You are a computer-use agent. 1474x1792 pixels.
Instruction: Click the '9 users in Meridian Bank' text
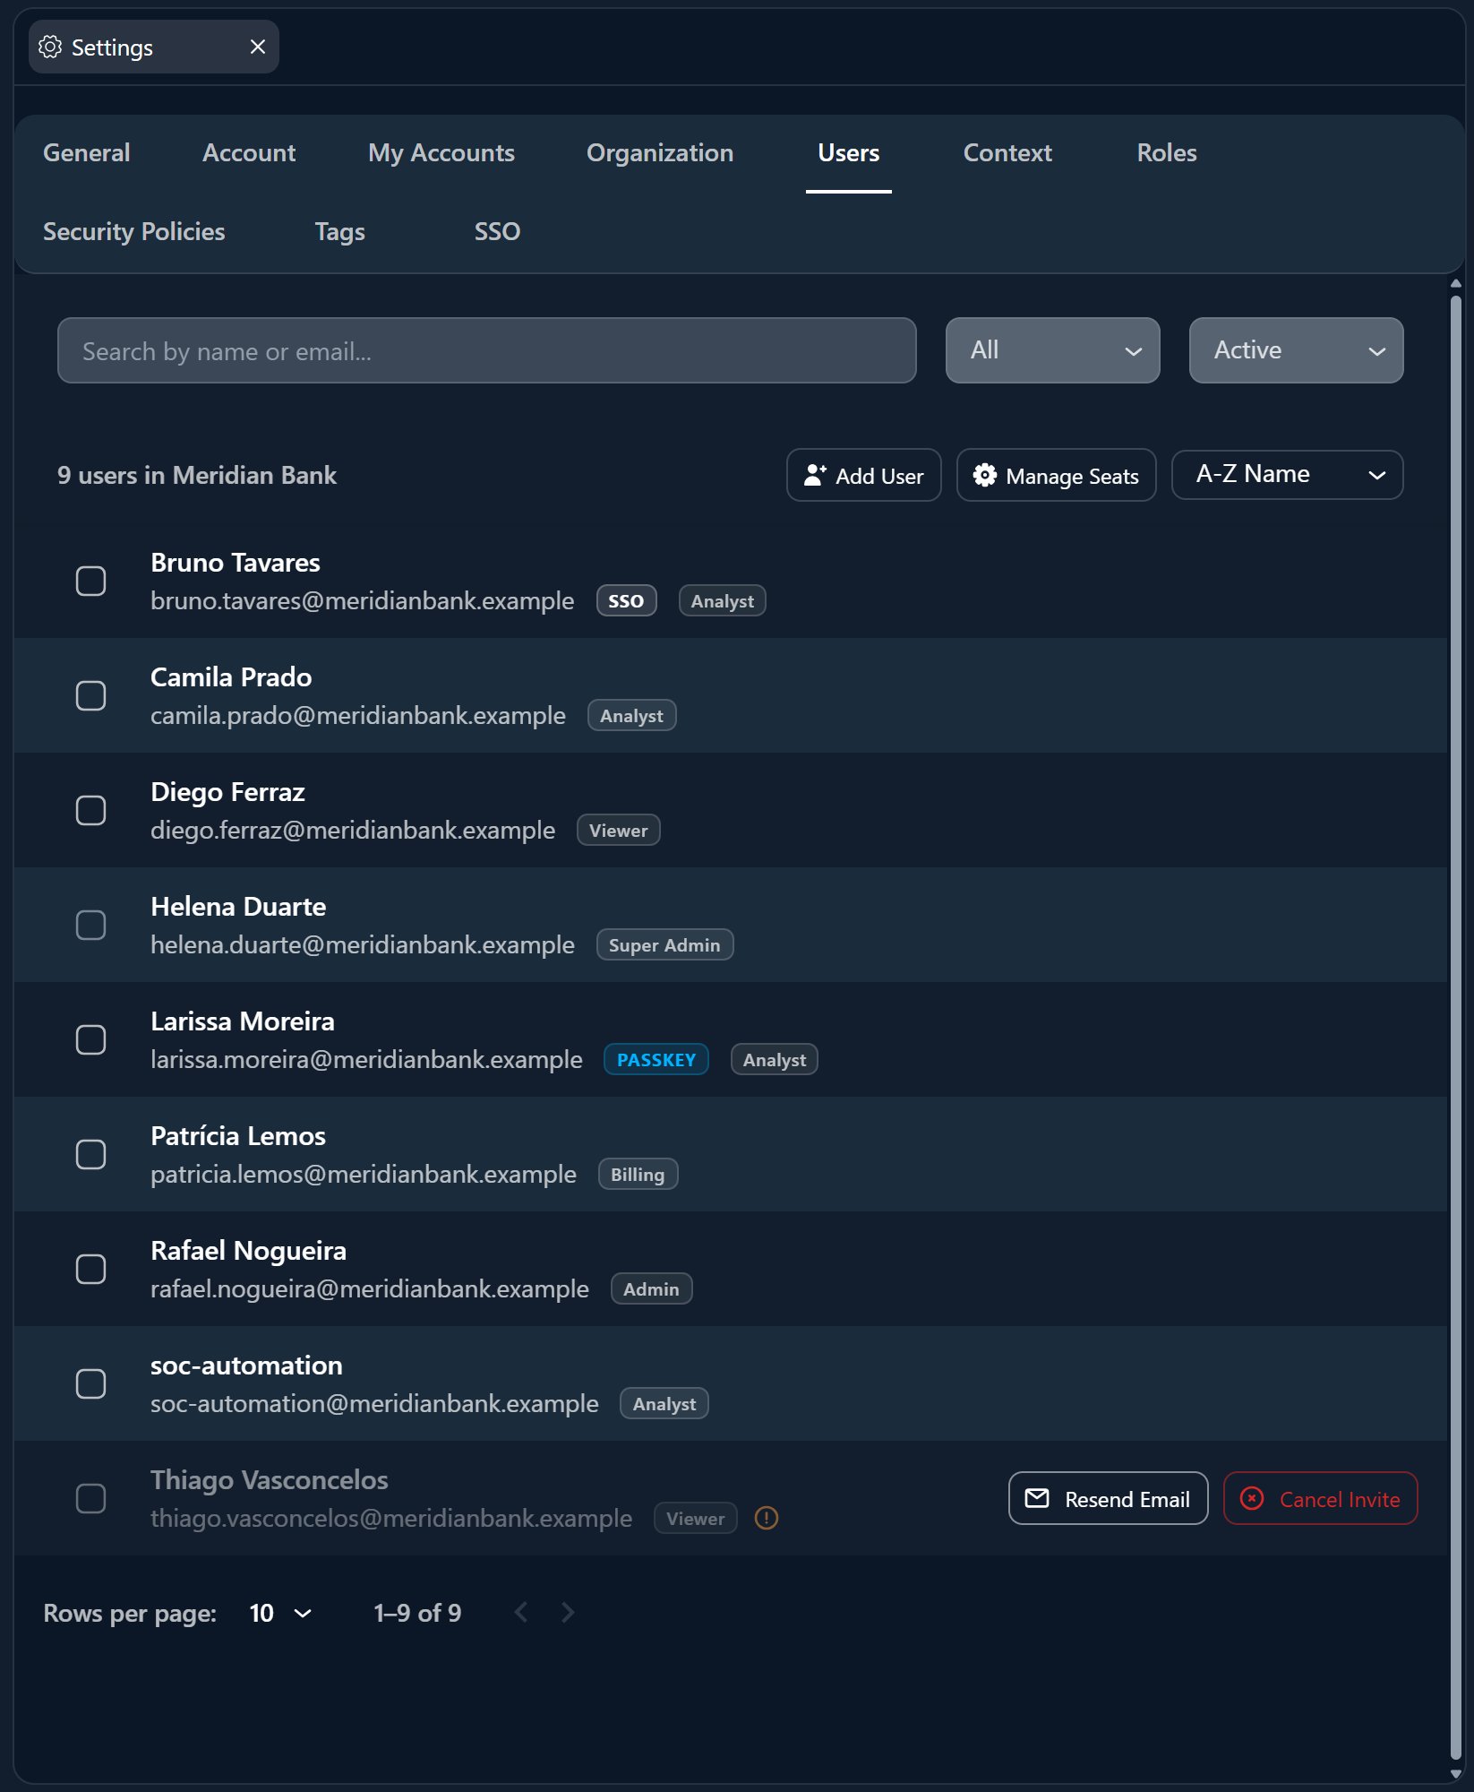[197, 475]
